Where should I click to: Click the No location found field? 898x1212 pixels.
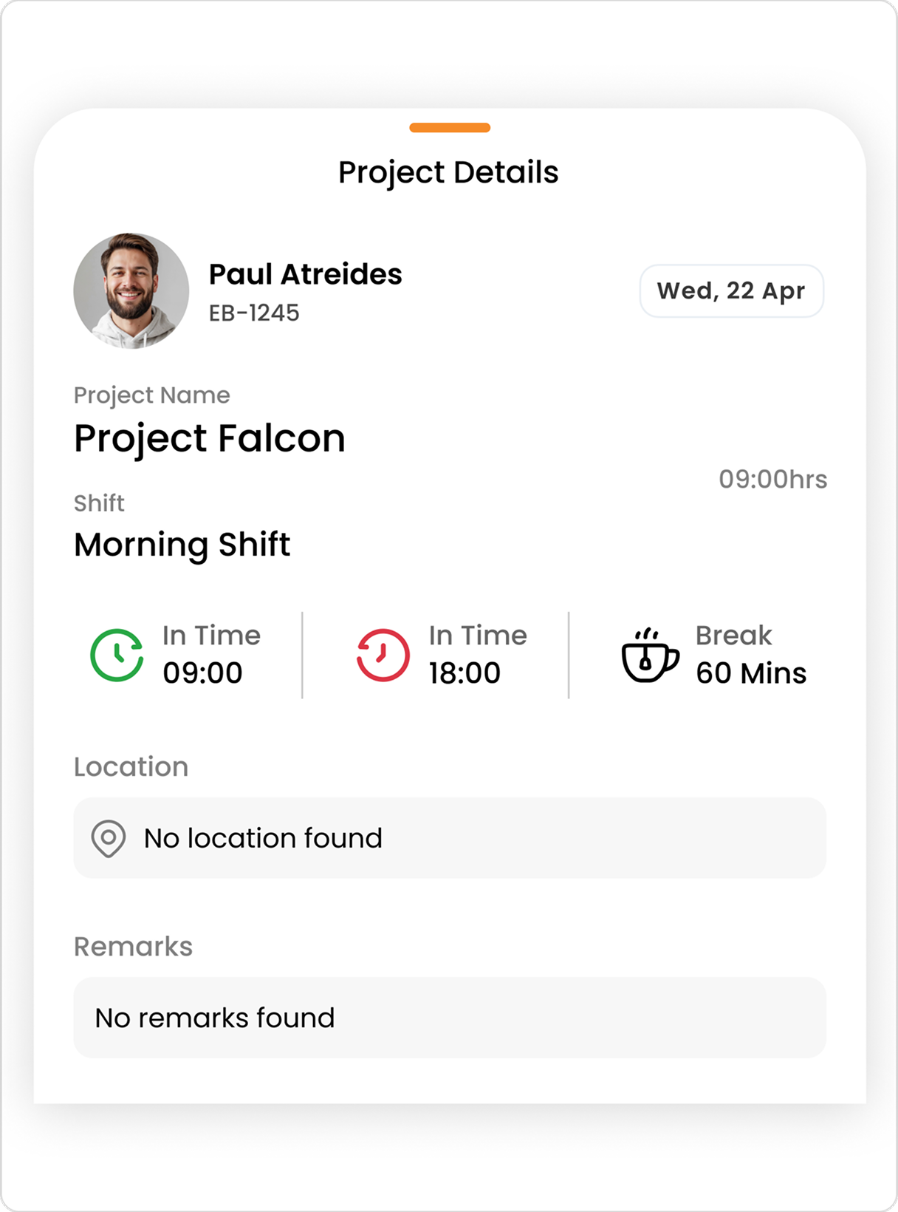click(450, 838)
